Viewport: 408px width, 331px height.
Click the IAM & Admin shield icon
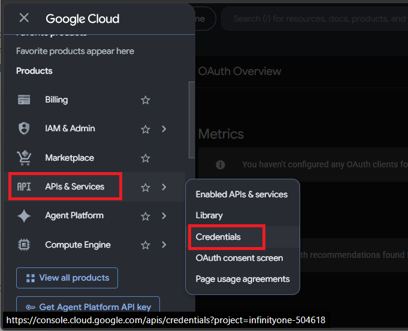[x=24, y=128]
